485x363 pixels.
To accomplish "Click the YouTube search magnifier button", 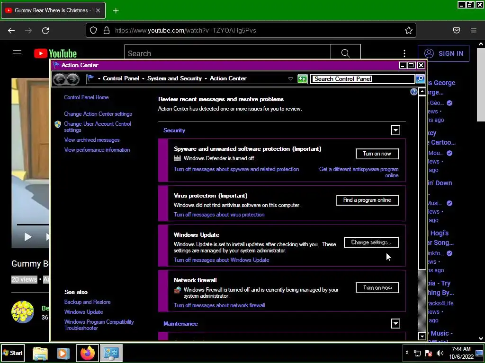I will pyautogui.click(x=345, y=53).
